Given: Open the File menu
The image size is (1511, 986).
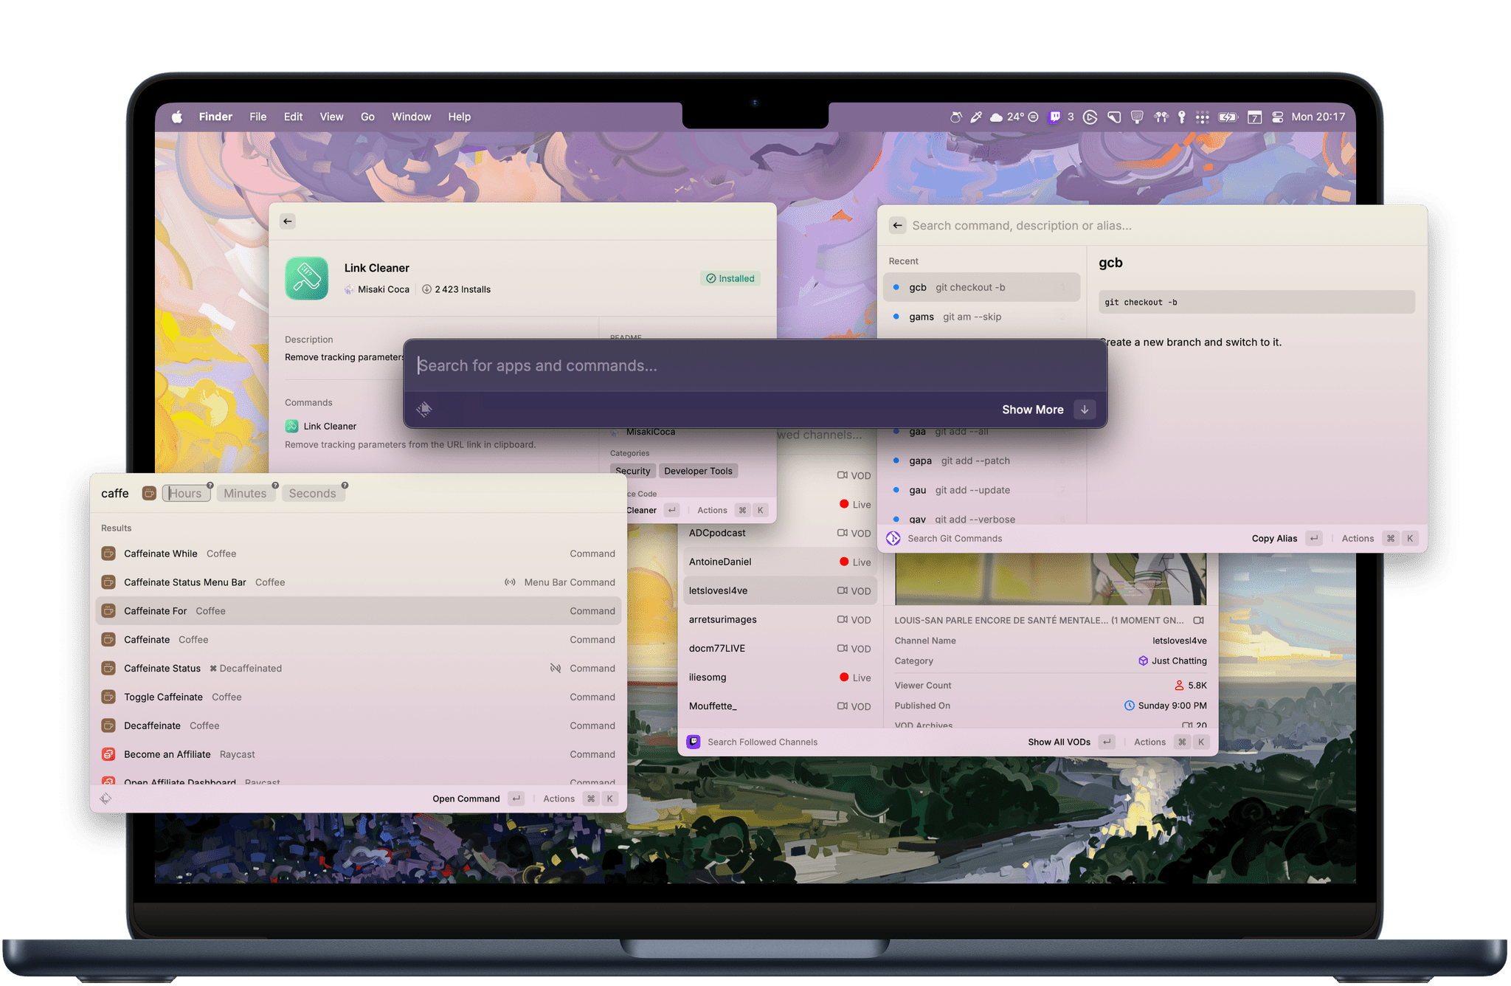Looking at the screenshot, I should click(257, 117).
